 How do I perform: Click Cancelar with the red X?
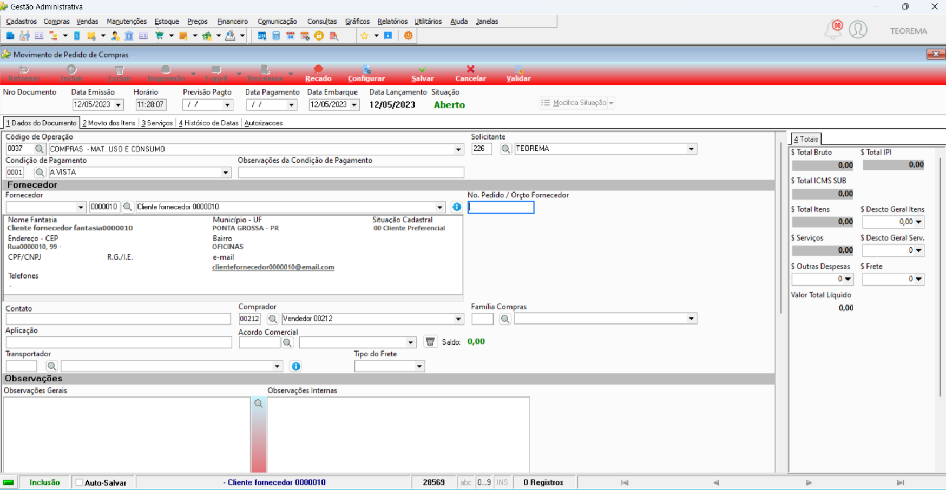[470, 74]
